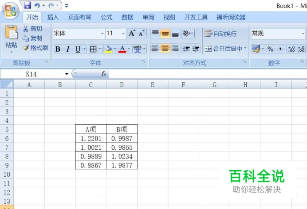Image resolution: width=307 pixels, height=209 pixels.
Task: Decrease font size with the small A icon
Action: coord(142,33)
